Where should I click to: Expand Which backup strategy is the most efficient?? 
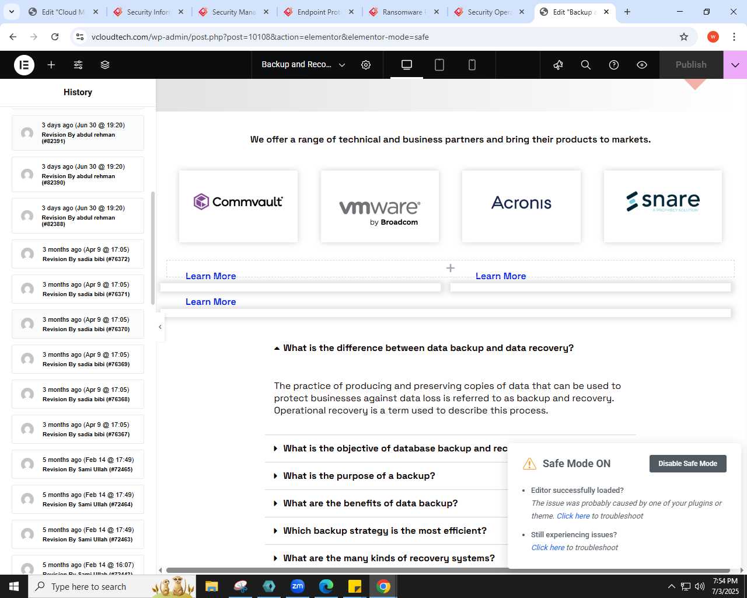pos(380,531)
